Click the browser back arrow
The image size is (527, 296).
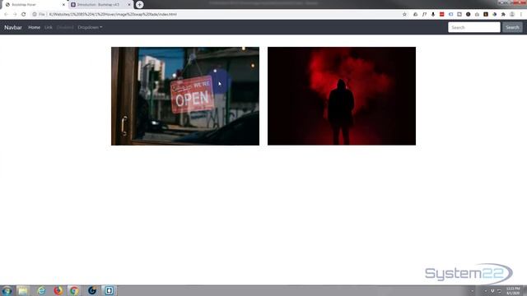click(6, 14)
